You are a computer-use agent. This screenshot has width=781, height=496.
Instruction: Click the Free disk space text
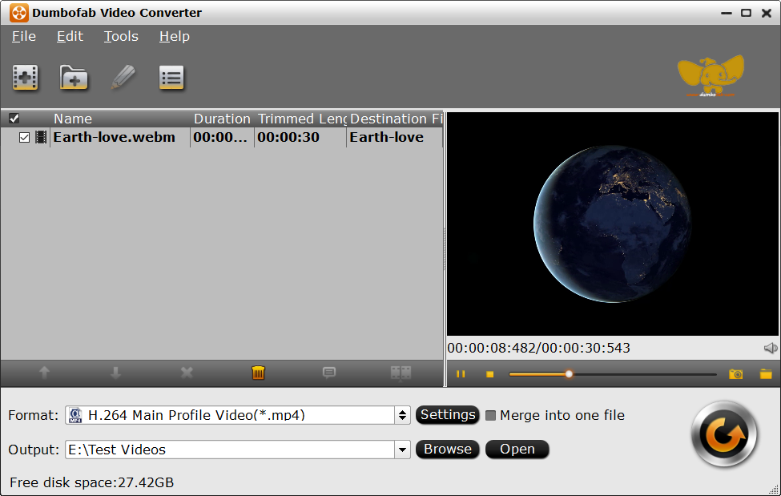91,482
